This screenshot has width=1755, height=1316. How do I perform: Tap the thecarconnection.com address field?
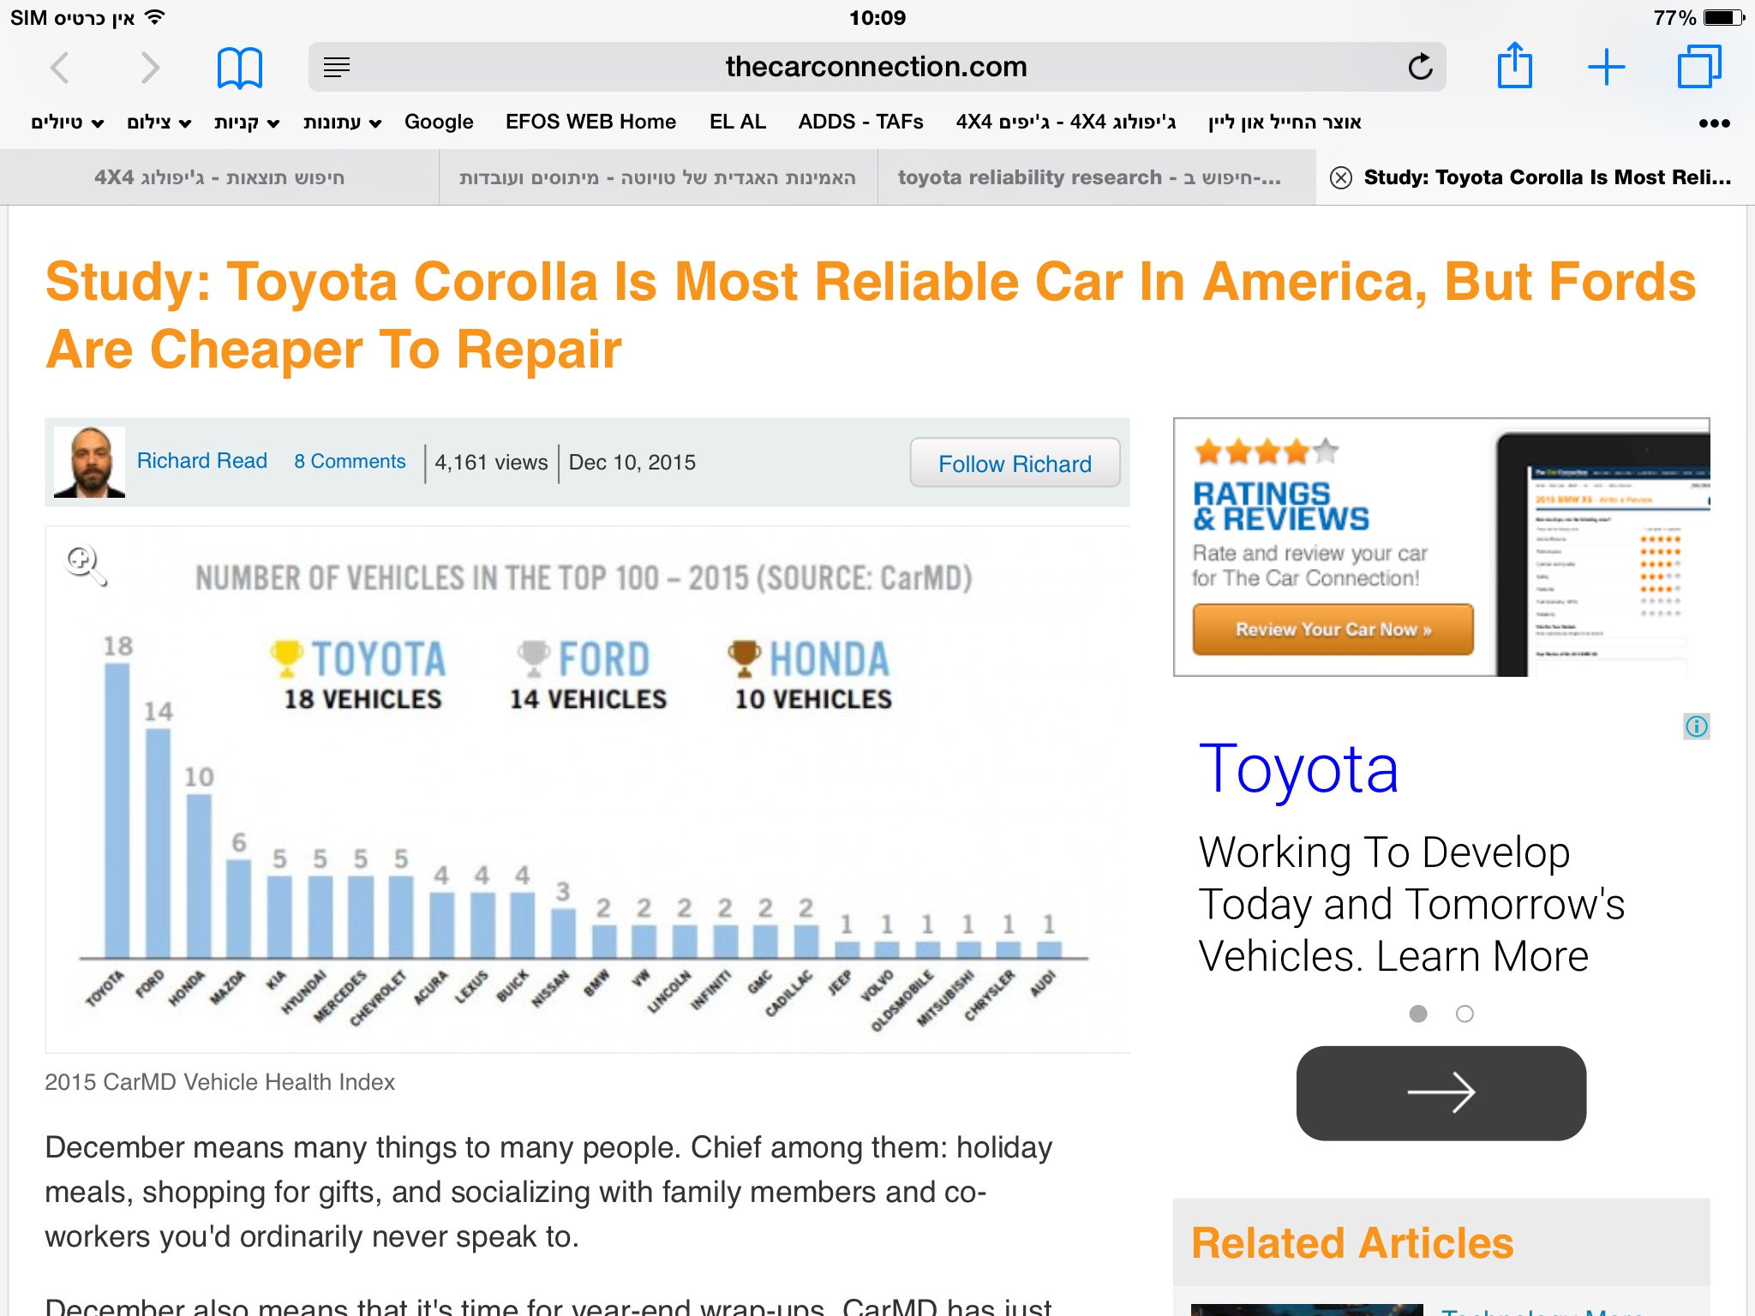875,68
